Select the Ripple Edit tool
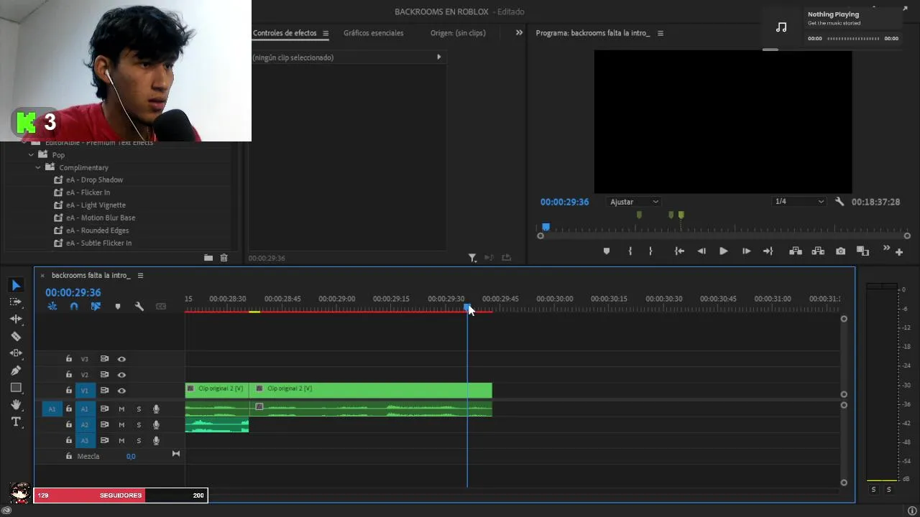The height and width of the screenshot is (517, 920). pos(16,319)
